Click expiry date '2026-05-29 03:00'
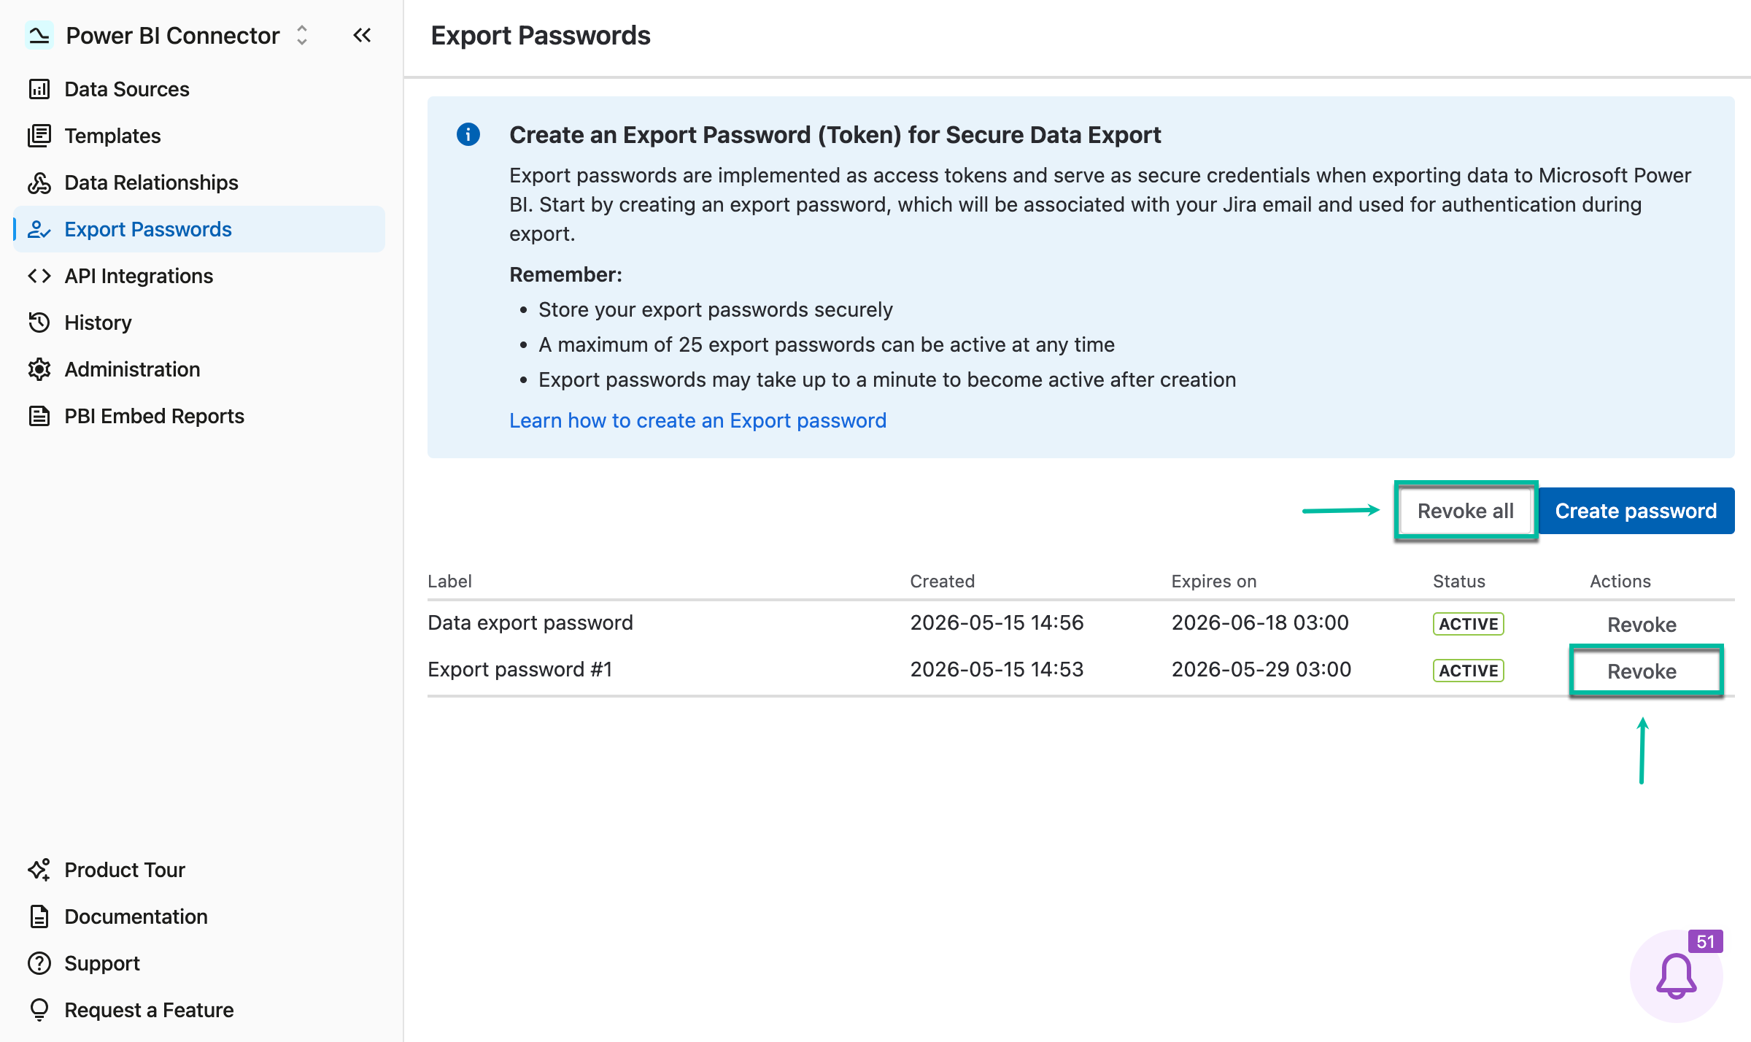Viewport: 1751px width, 1042px height. (x=1261, y=669)
